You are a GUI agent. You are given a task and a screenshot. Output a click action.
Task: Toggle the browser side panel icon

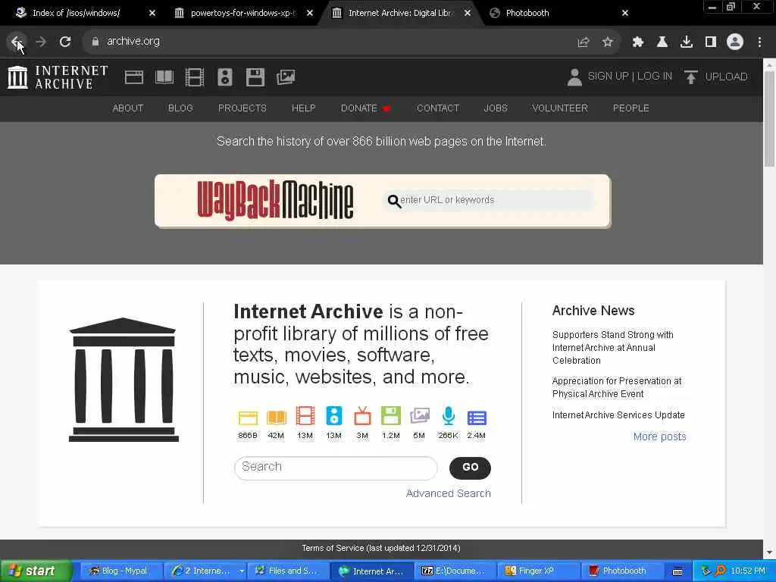pyautogui.click(x=711, y=42)
